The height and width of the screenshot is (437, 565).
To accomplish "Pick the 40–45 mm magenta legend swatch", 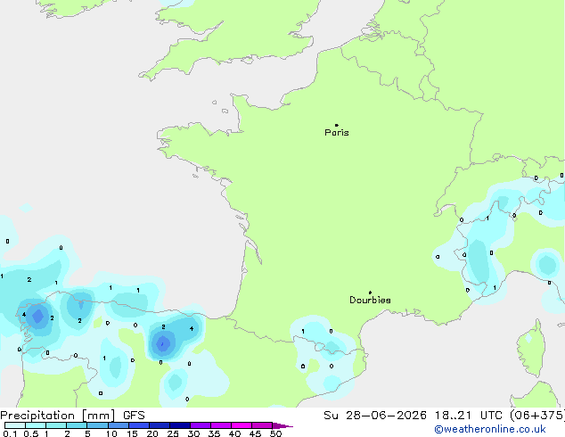I will click(x=242, y=425).
